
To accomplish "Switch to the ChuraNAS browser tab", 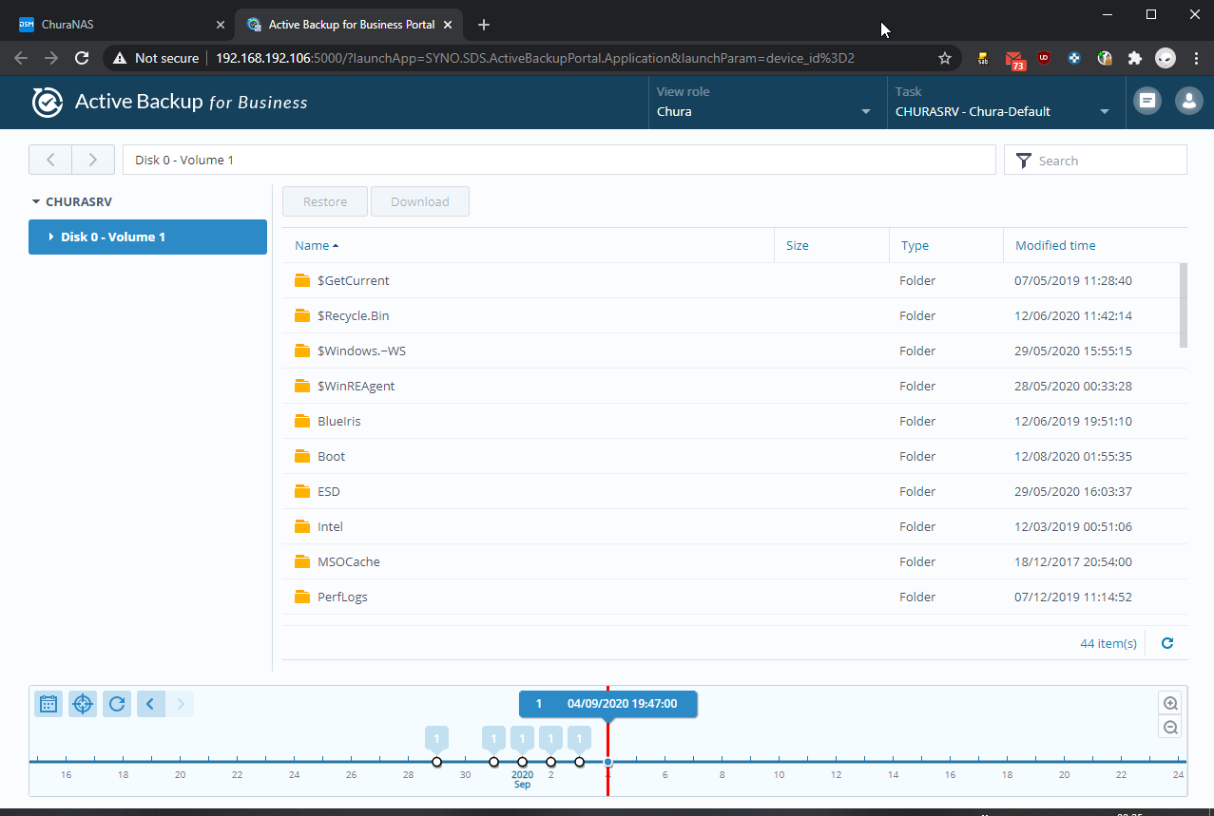I will [114, 25].
